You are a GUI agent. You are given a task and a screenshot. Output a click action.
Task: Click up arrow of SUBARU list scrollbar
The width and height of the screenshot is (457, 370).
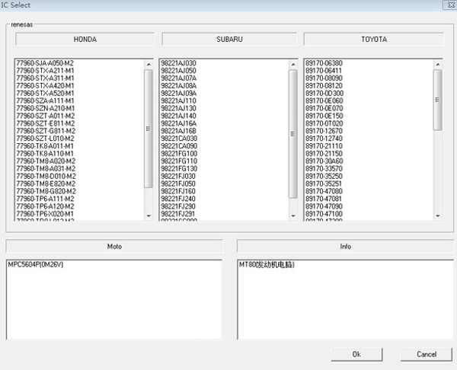(293, 64)
